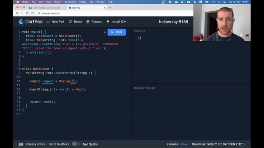This screenshot has width=264, height=148.
Task: Open the Apple menu
Action: (18, 2)
